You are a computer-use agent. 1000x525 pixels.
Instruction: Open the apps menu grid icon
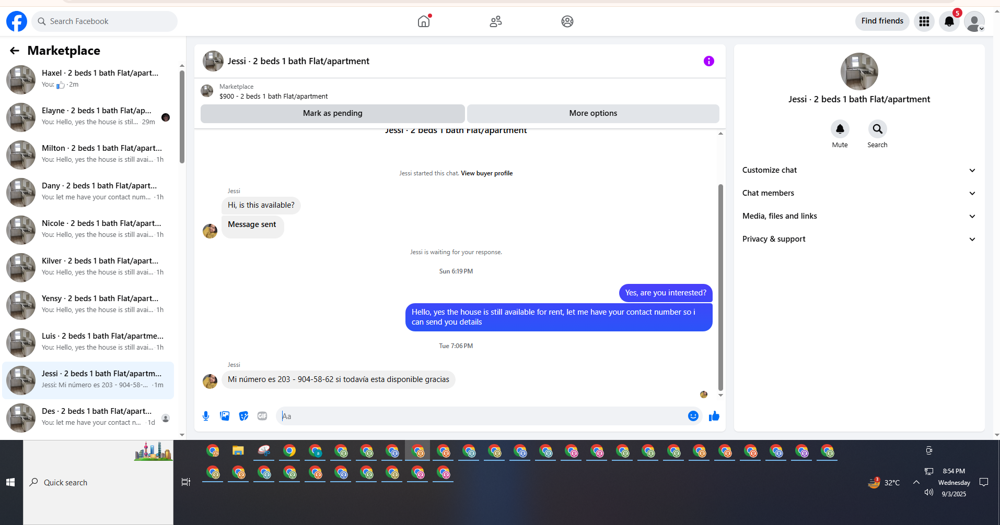(924, 21)
